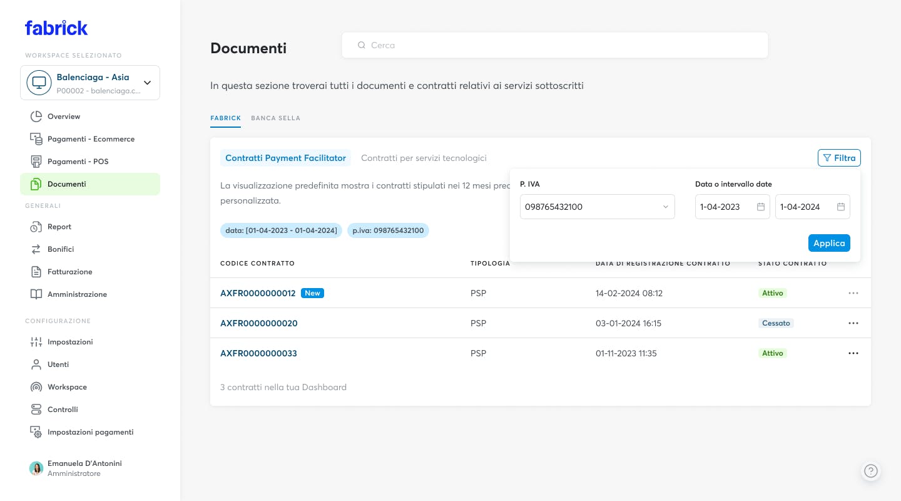Select Contratti per servizi tecnologici tab
Screen dimensions: 901x501
point(424,158)
